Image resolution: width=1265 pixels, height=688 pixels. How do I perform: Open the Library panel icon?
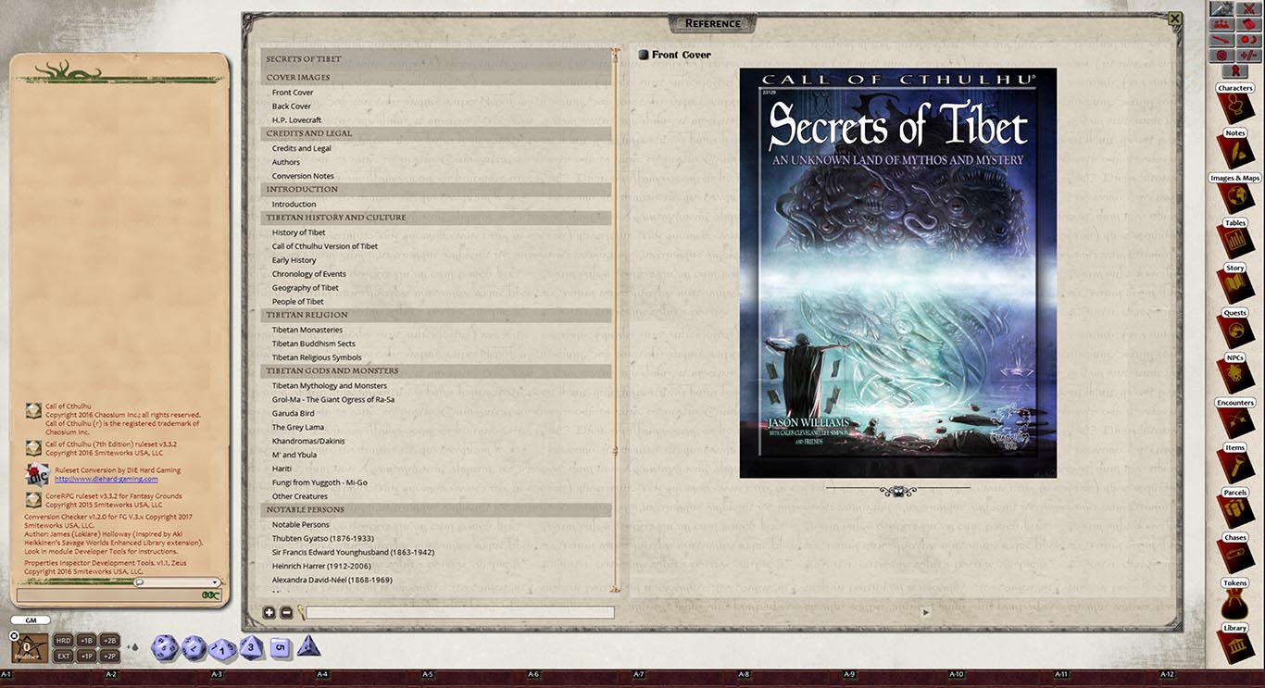pos(1234,643)
